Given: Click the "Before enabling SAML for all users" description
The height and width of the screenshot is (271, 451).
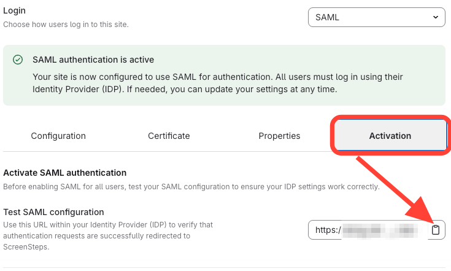Looking at the screenshot, I should 191,186.
